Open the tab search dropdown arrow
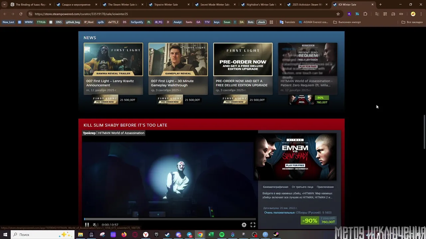The image size is (426, 239). pyautogui.click(x=4, y=5)
